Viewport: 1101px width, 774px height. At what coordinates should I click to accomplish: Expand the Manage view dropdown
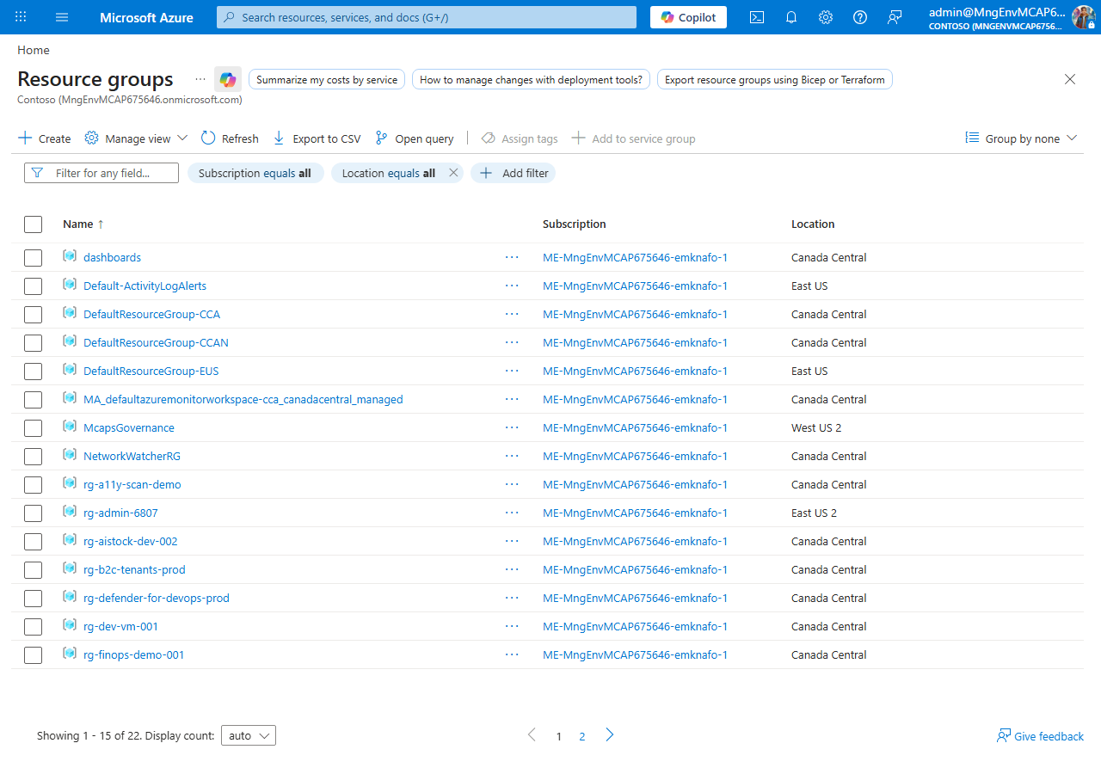tap(135, 138)
